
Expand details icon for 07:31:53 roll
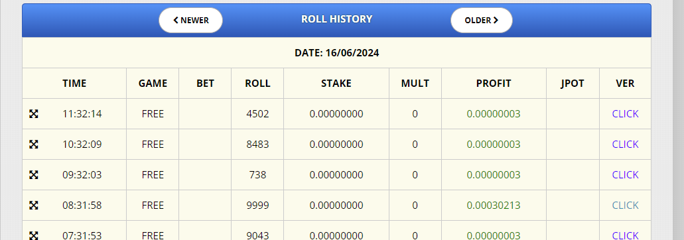(34, 236)
